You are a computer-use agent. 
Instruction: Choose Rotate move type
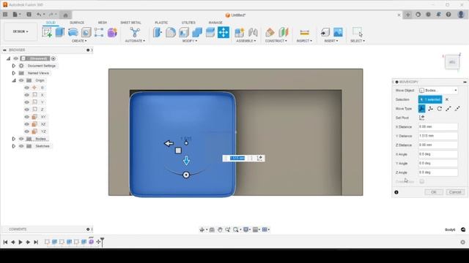point(440,109)
